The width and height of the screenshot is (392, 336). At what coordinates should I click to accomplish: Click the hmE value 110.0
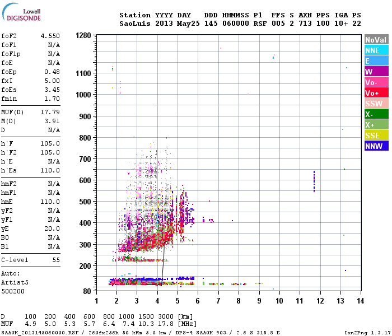50,202
